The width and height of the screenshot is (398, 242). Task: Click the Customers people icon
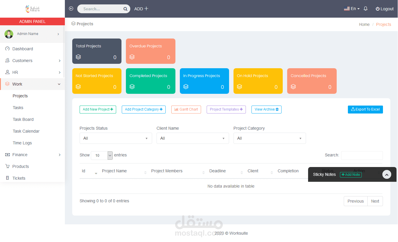(7, 61)
